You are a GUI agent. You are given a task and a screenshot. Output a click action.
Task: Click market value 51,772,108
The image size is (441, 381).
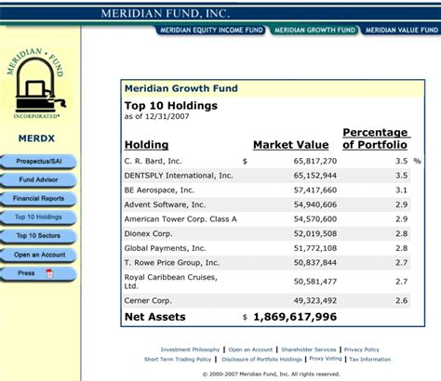(315, 248)
